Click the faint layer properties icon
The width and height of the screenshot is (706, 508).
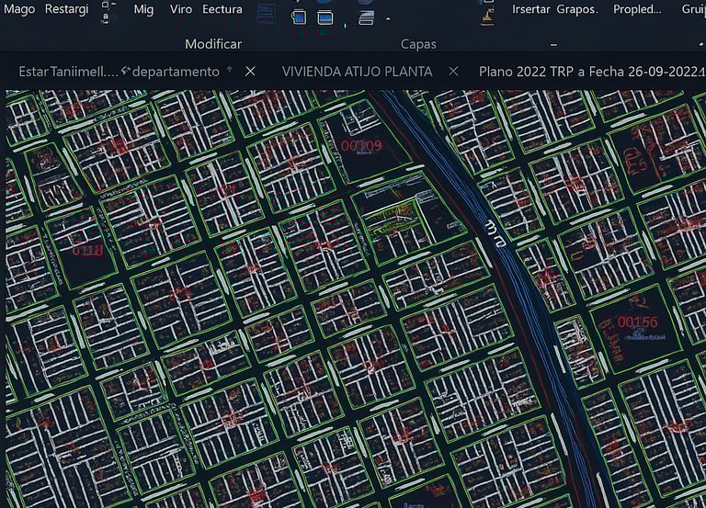[267, 14]
